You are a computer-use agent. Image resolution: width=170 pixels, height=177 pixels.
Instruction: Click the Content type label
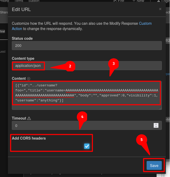[x=23, y=58]
